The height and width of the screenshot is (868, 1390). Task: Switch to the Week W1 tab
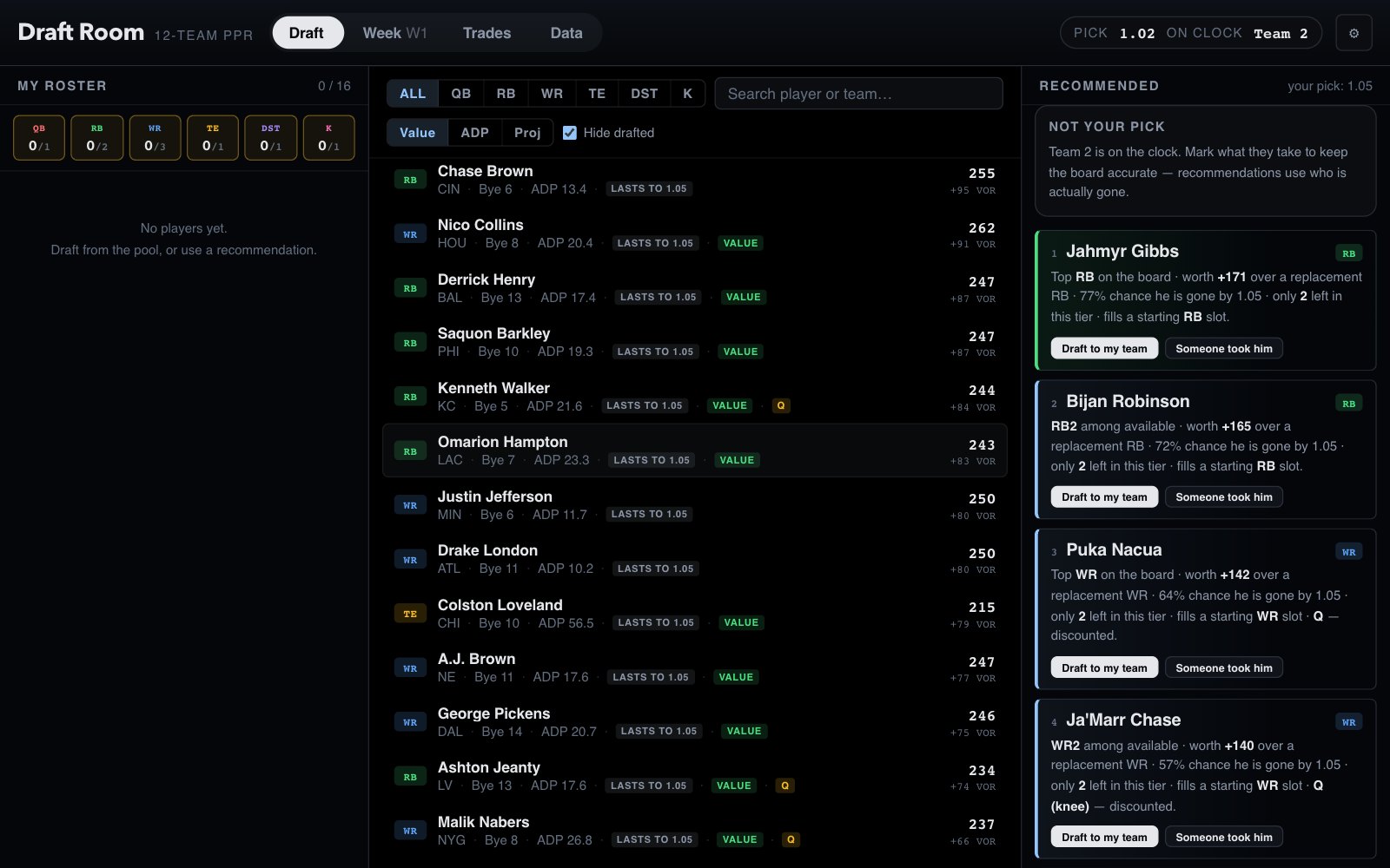click(x=395, y=33)
